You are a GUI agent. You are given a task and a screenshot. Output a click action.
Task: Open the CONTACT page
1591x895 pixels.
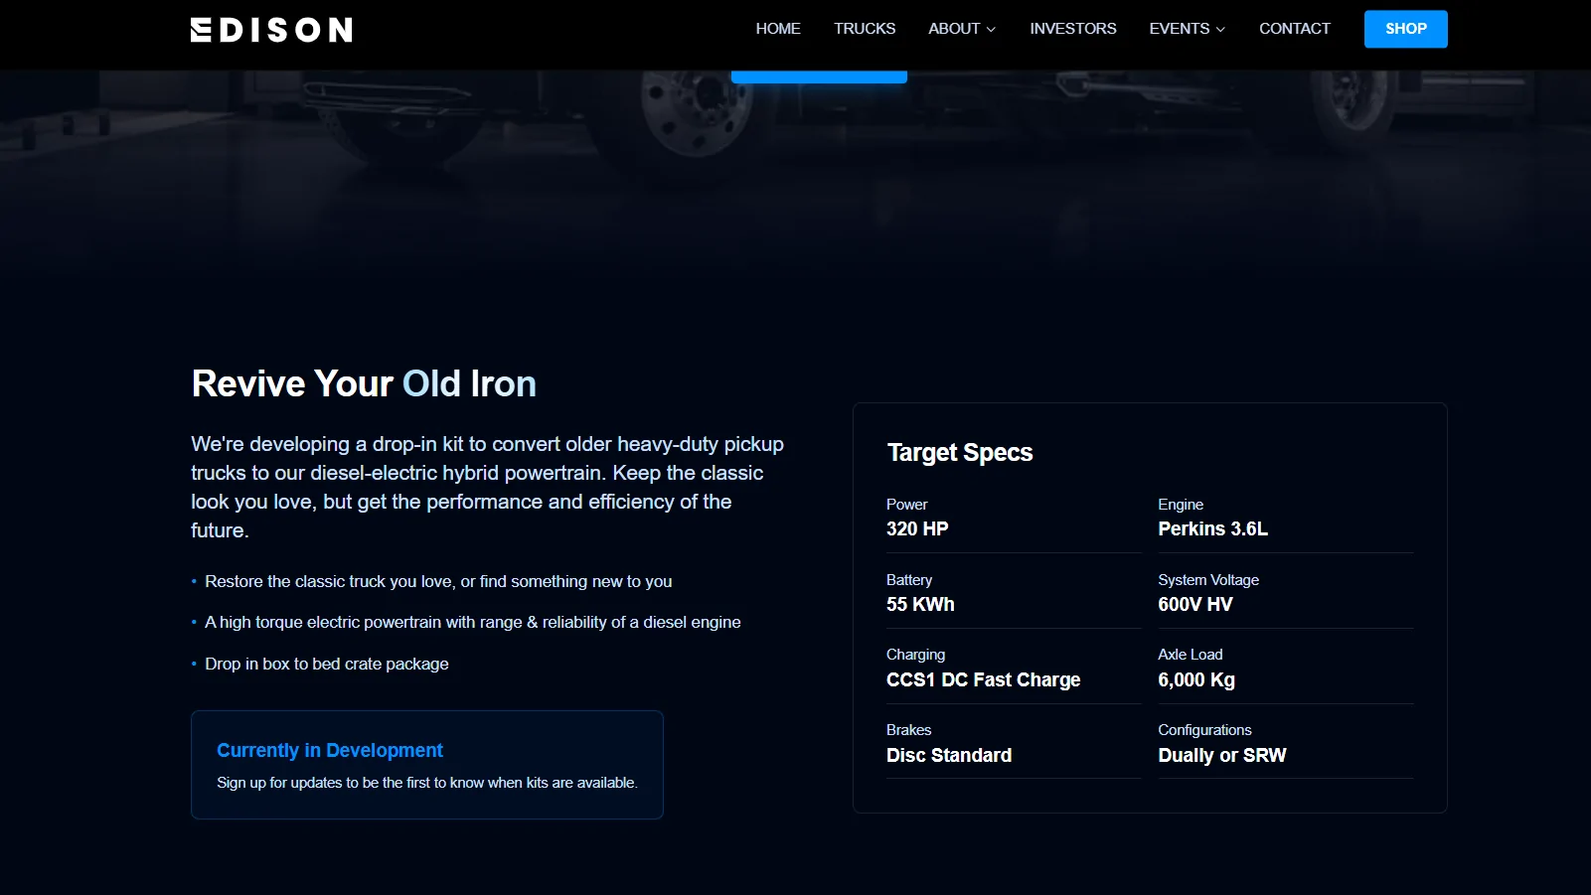[x=1294, y=29]
